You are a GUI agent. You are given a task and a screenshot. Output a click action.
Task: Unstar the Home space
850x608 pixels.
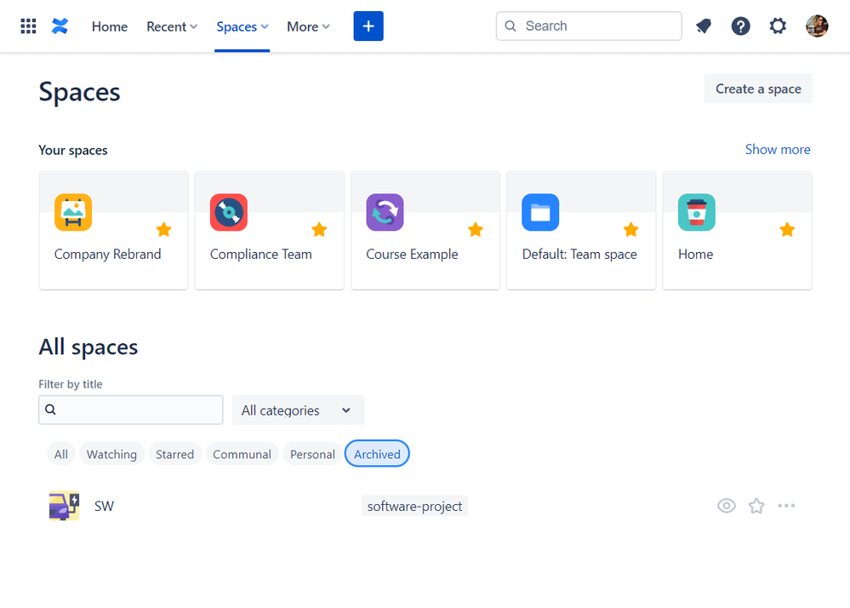click(x=787, y=230)
